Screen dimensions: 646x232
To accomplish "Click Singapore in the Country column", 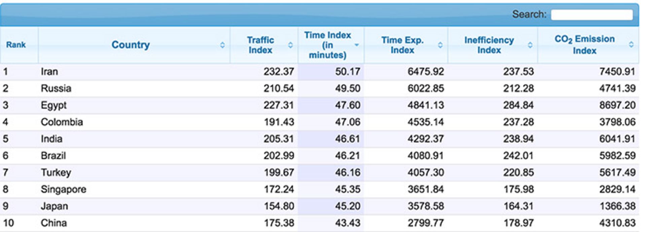I will (63, 189).
